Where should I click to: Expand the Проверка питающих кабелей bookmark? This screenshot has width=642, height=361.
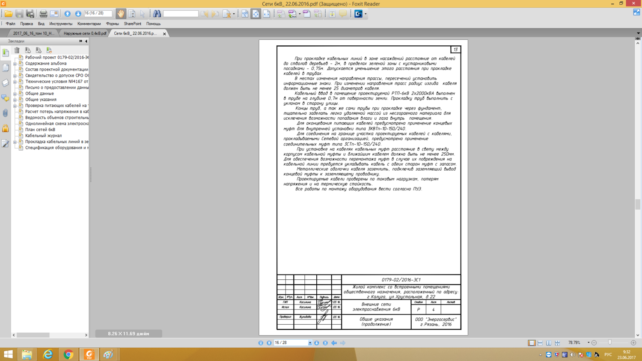point(15,106)
